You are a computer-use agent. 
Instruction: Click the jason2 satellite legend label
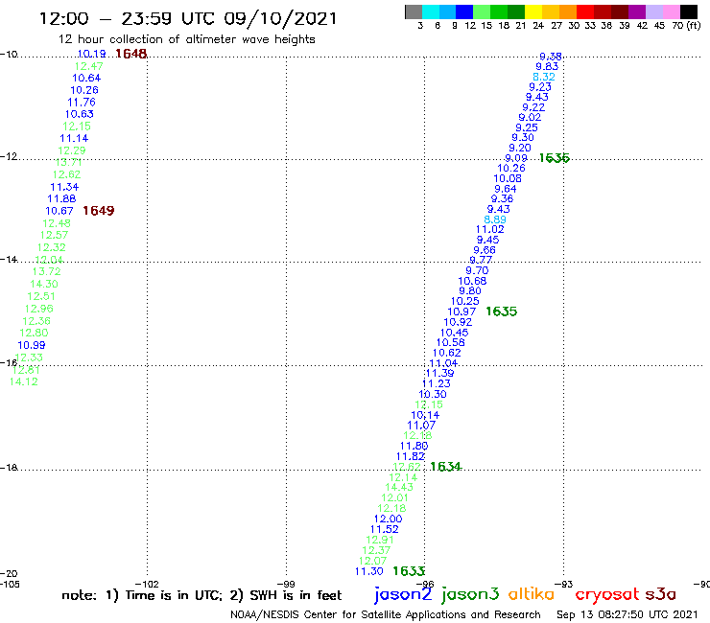(x=403, y=594)
